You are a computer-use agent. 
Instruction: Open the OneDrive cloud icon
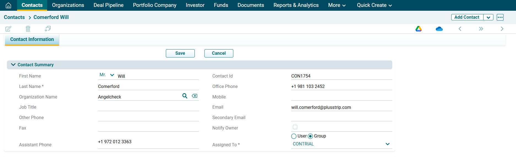439,29
